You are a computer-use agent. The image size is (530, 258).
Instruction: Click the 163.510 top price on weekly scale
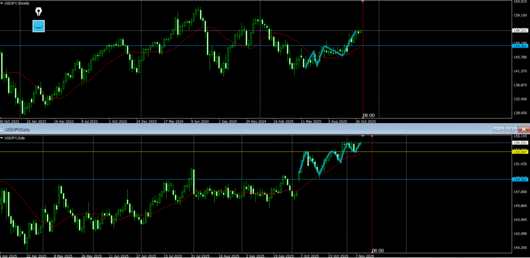pos(519,2)
